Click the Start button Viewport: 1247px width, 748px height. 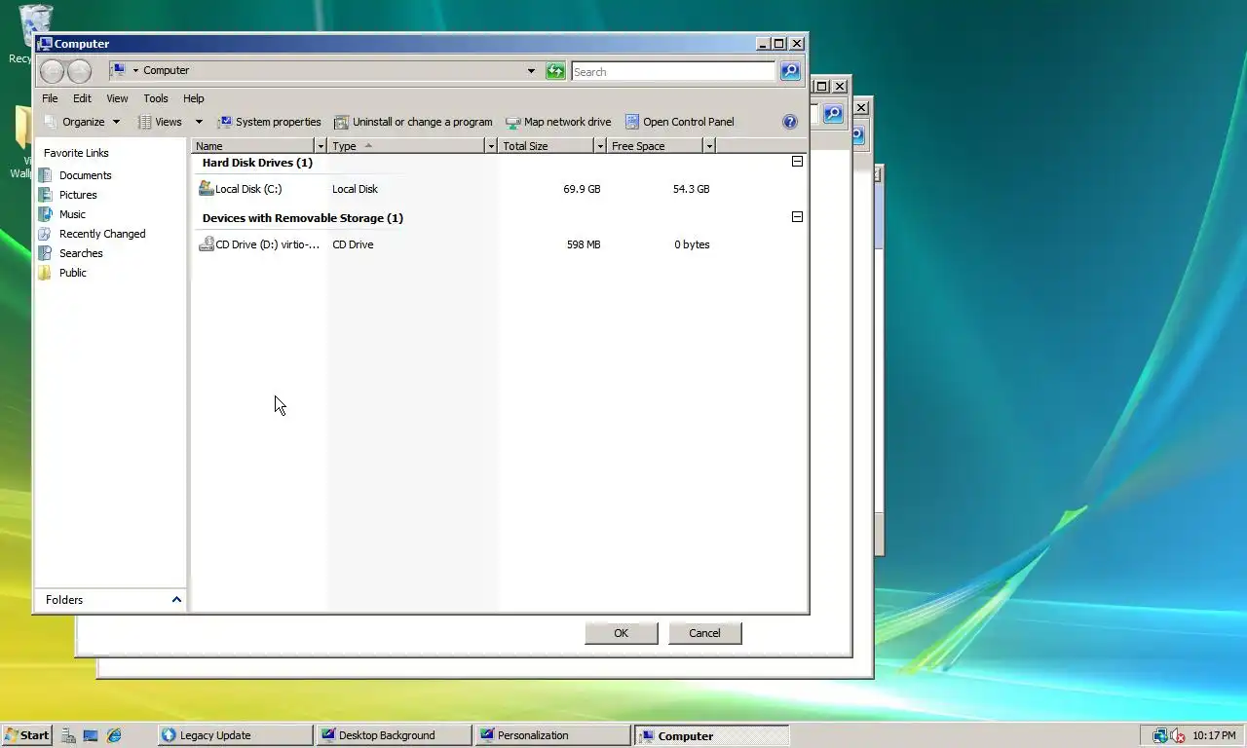tap(26, 735)
